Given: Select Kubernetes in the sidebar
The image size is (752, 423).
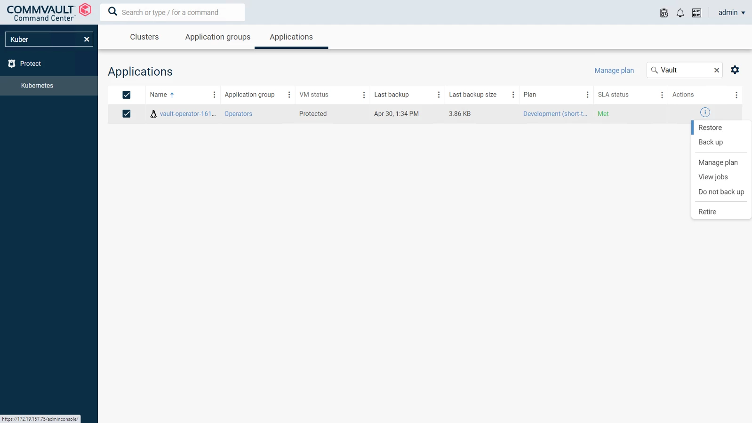Looking at the screenshot, I should [49, 86].
